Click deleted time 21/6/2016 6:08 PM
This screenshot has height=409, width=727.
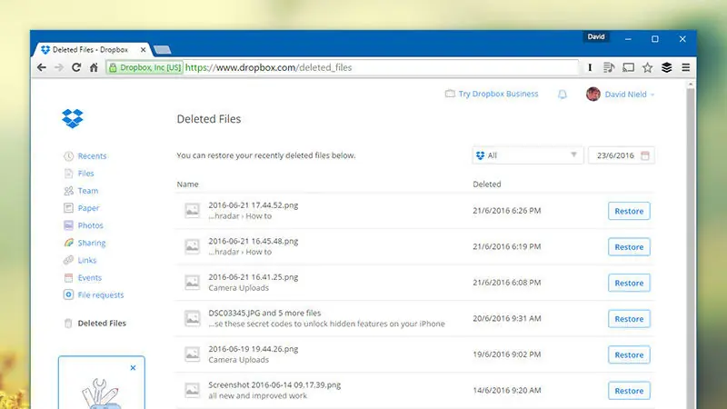[x=507, y=283]
